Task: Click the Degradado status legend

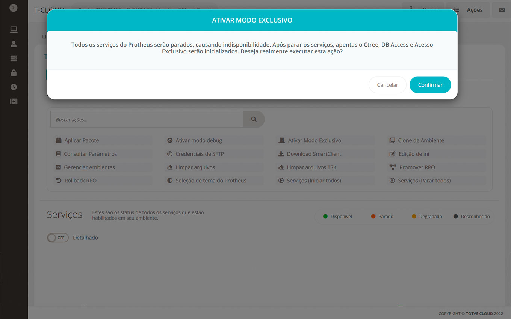Action: point(427,217)
